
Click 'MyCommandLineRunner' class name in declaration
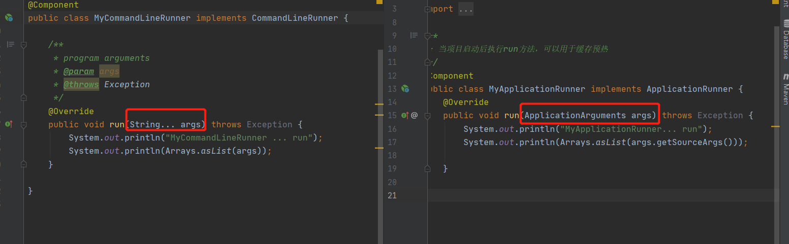142,18
